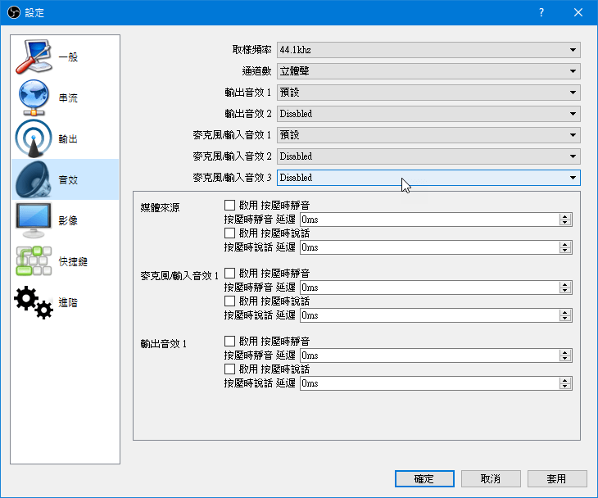Open the 通道數 立體聲 dropdown
The image size is (598, 498).
pyautogui.click(x=428, y=71)
